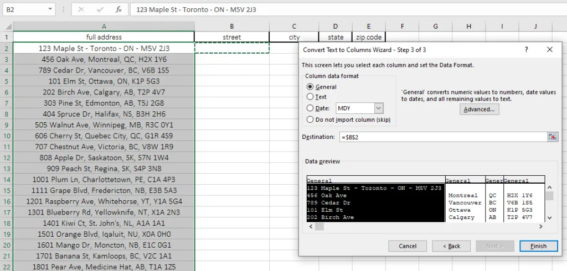Screen dimensions: 567x271
Task: Click the < Back button
Action: [451, 246]
